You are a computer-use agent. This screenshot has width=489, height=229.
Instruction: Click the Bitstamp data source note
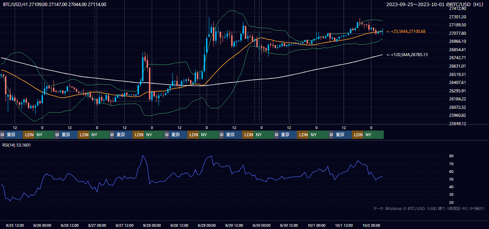(429, 208)
